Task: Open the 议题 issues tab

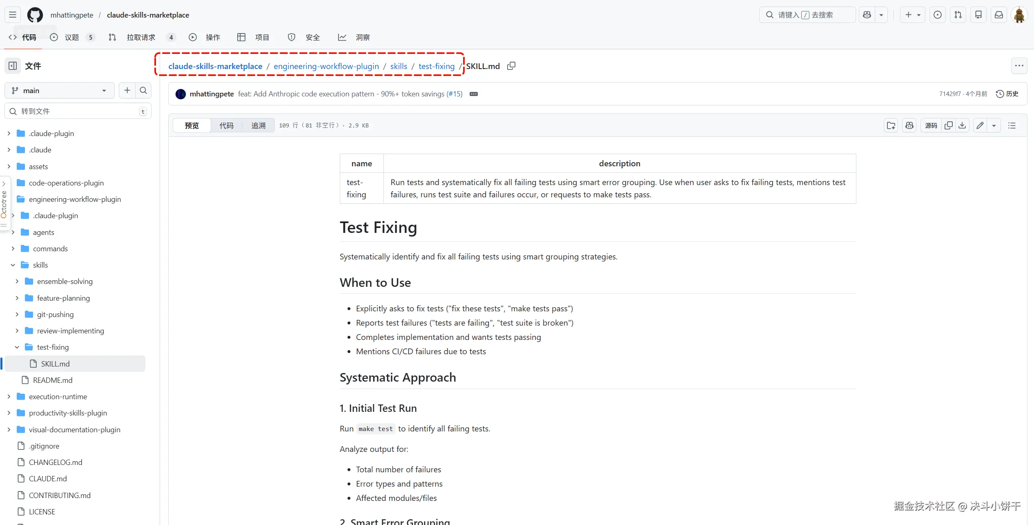Action: pos(72,37)
